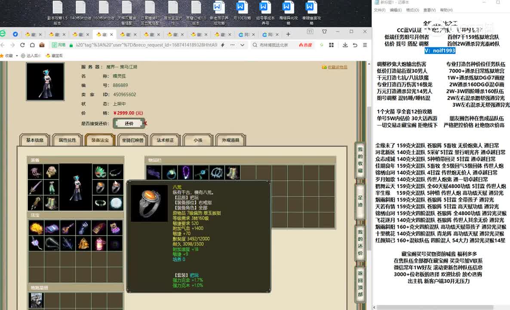
Task: Open the 格式(O) menu in Notepad
Action: (412, 10)
